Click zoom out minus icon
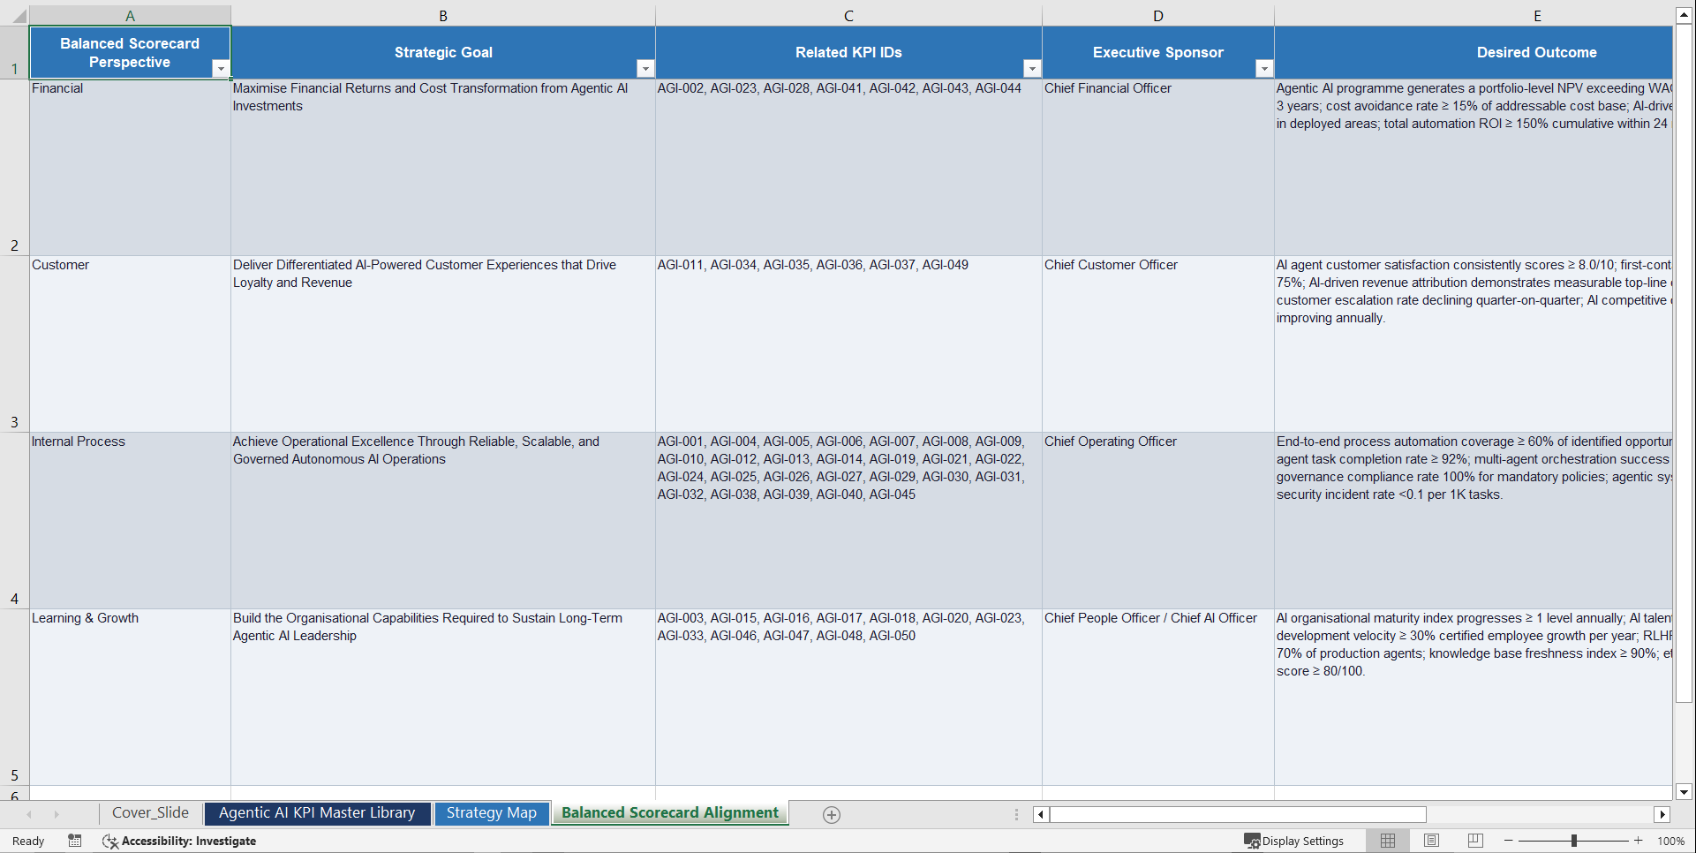Viewport: 1696px width, 853px height. [1509, 841]
